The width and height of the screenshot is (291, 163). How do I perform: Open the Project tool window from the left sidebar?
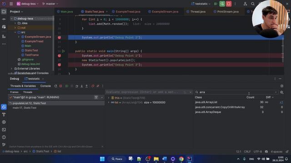click(x=4, y=12)
